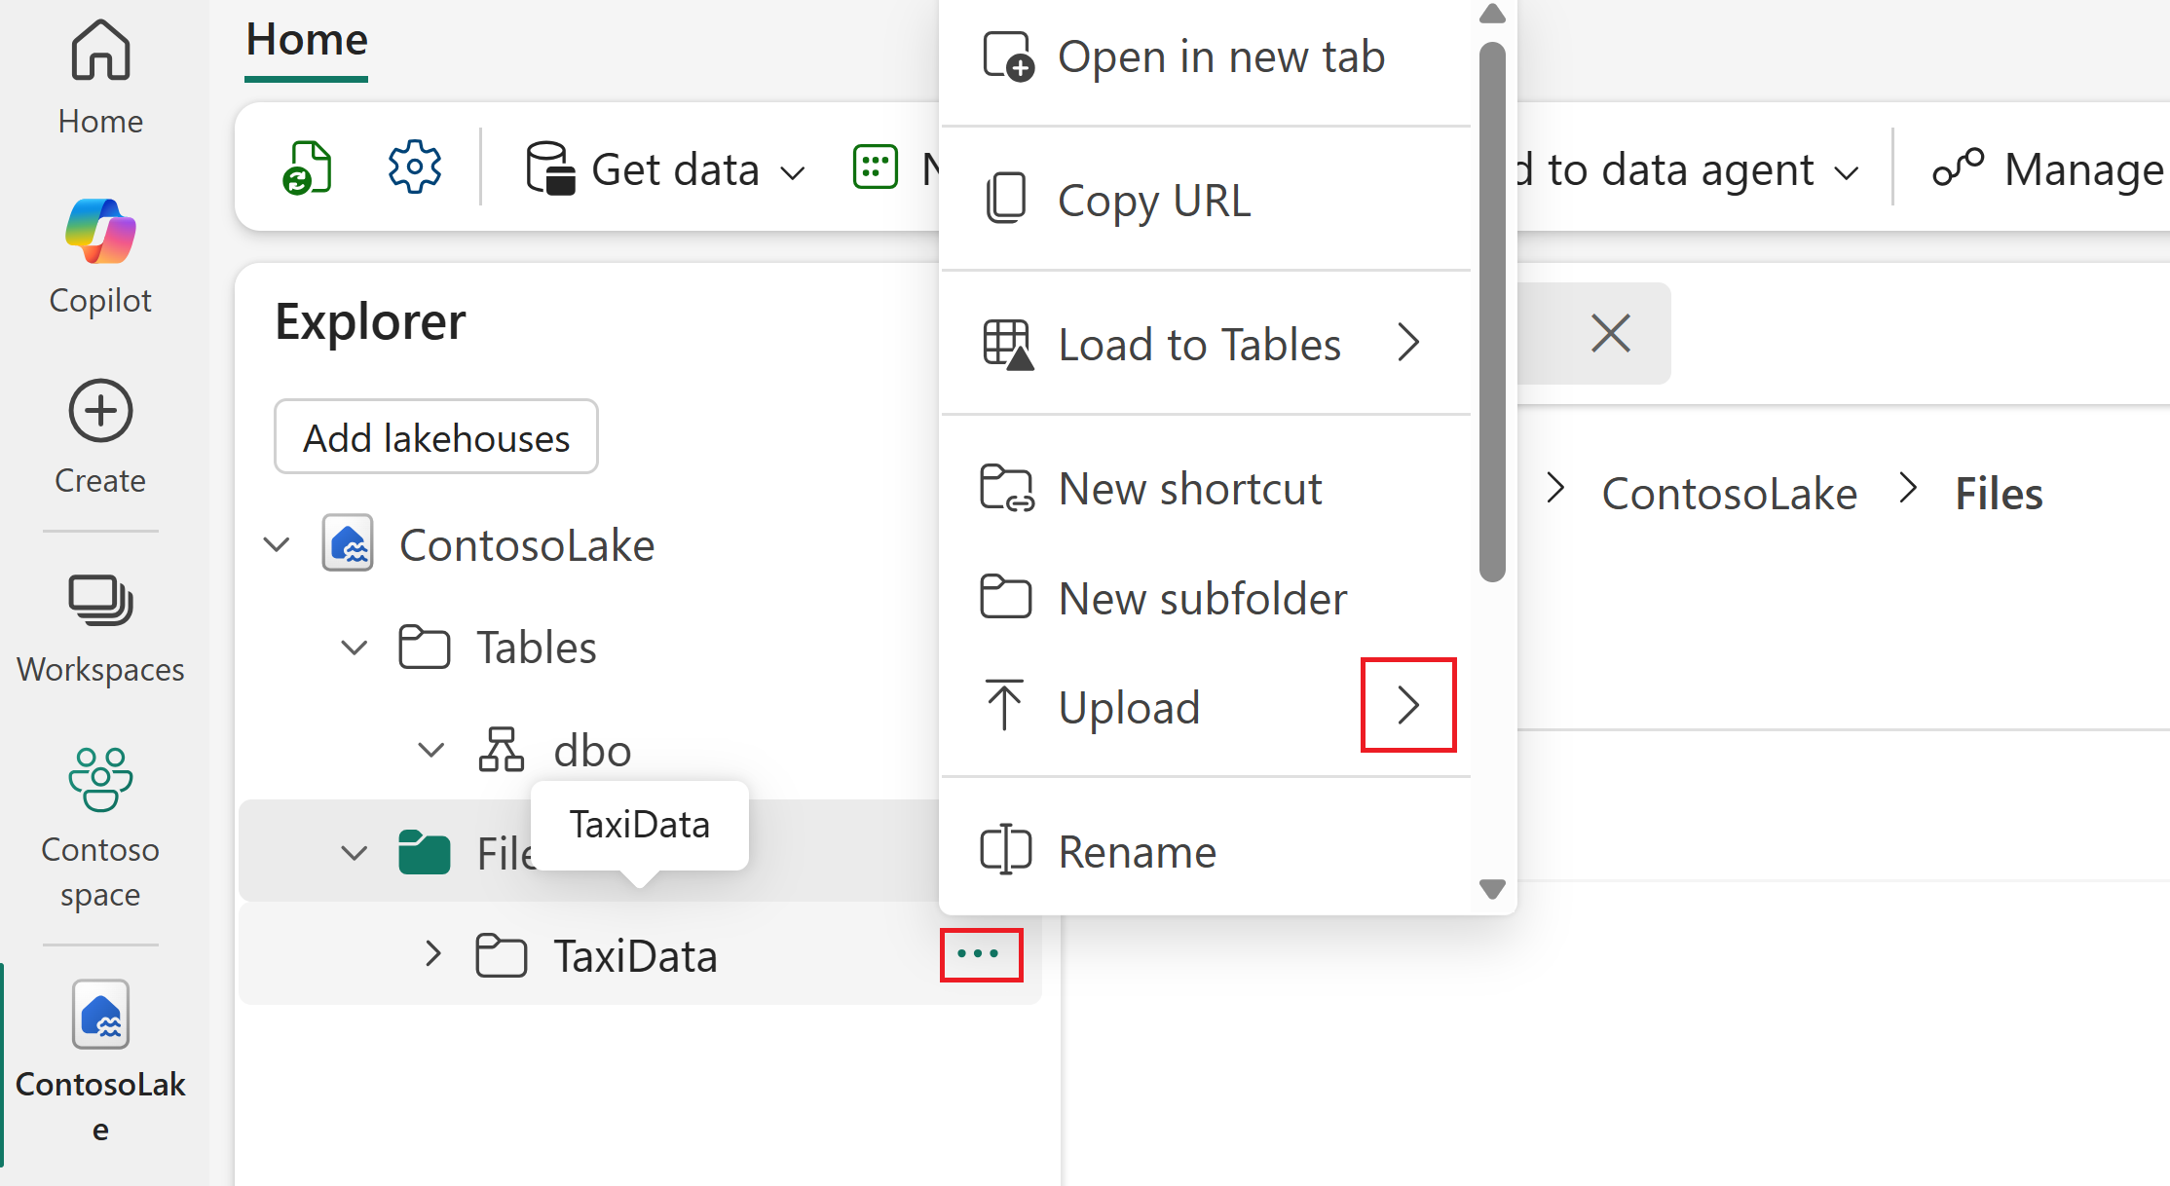
Task: Collapse the ContosoLake tree node
Action: pos(278,544)
